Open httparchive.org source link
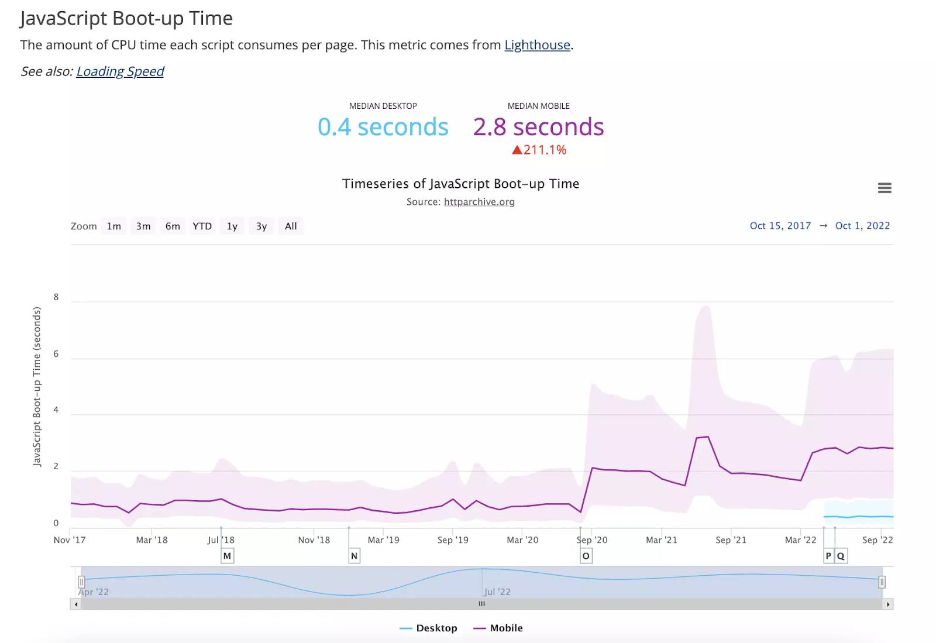Viewport: 936px width, 643px height. (x=479, y=202)
